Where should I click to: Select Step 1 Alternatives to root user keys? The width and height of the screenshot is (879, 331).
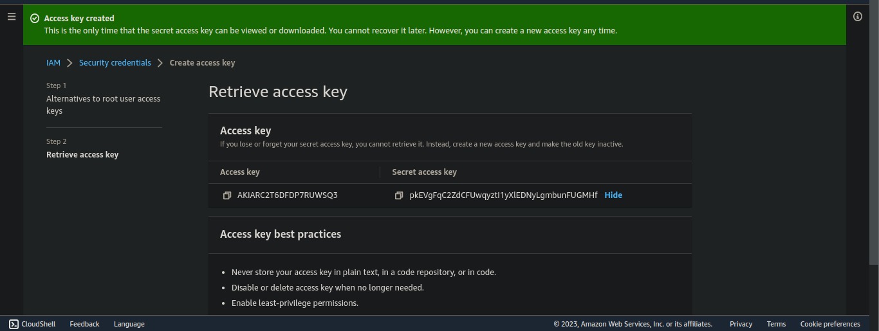pyautogui.click(x=103, y=105)
